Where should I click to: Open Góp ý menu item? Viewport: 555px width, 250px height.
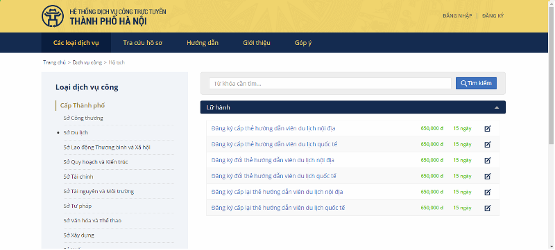click(303, 43)
